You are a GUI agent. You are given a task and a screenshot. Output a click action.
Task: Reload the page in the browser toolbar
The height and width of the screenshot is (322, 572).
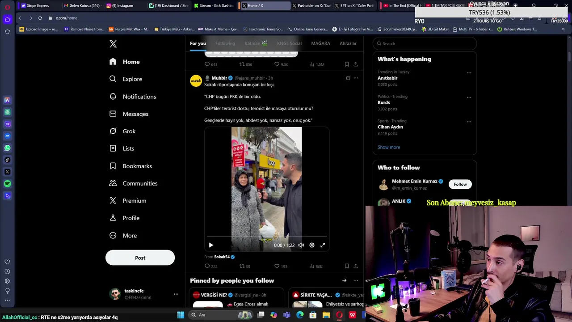40,18
